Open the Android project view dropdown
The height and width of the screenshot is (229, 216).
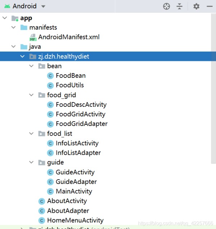point(43,6)
